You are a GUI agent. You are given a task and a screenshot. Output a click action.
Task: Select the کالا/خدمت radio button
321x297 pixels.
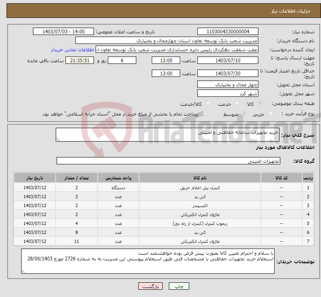coord(208,103)
